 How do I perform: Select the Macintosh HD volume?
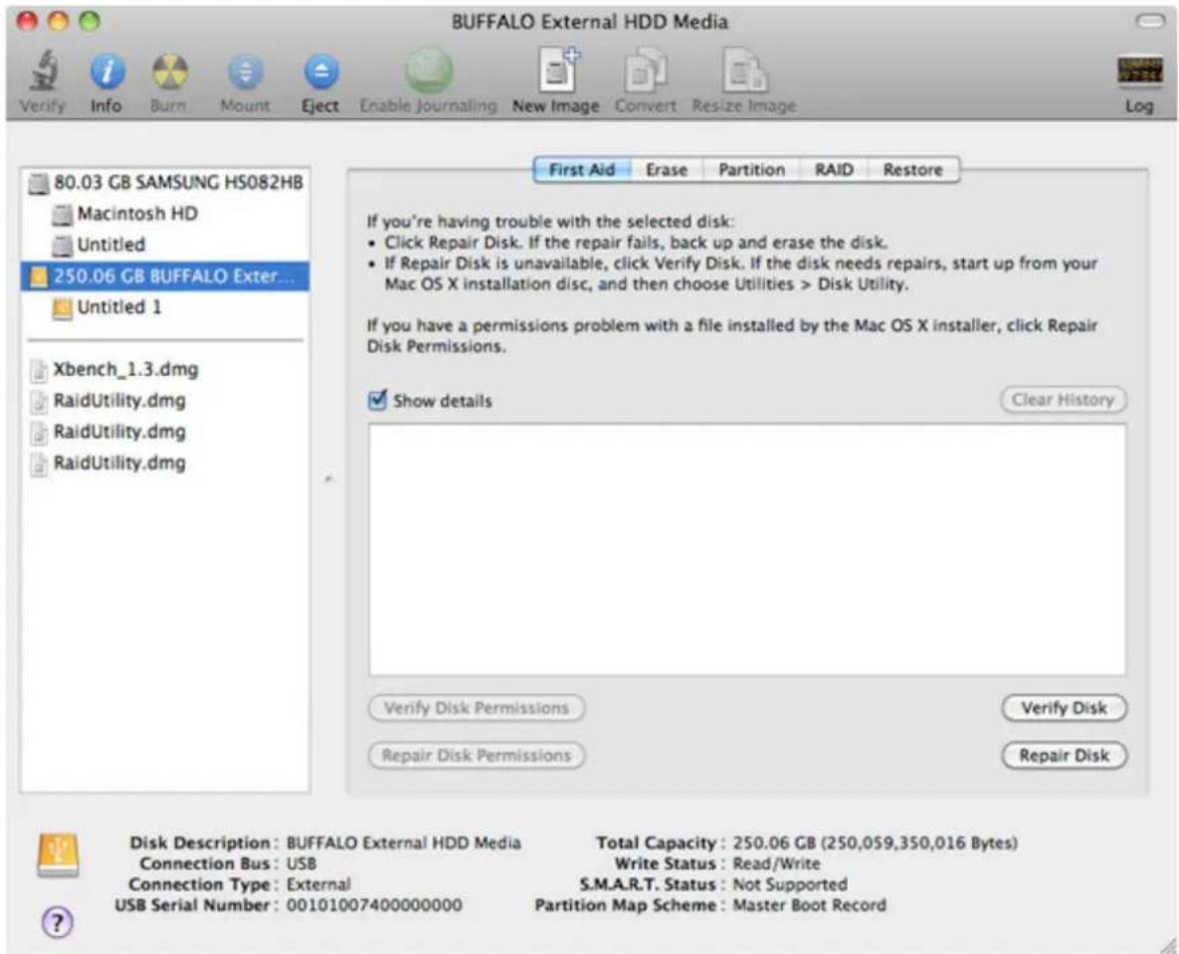coord(165,214)
